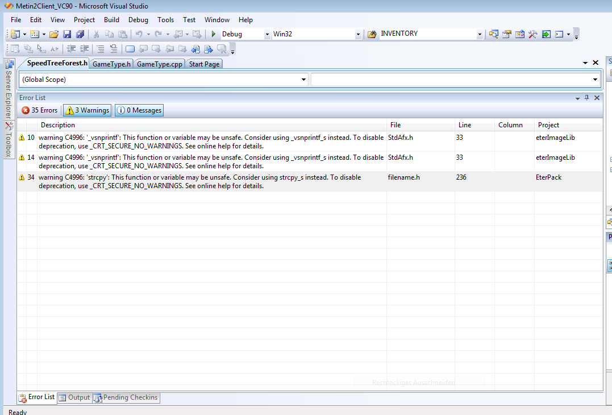This screenshot has width=612, height=415.
Task: Open the Debug menu
Action: coord(138,20)
